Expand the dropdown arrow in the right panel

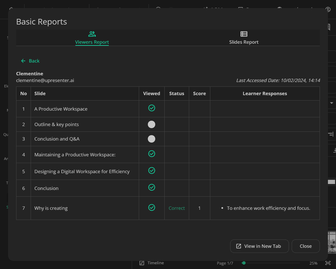coord(332,103)
